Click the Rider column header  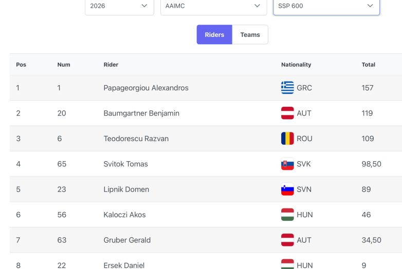pyautogui.click(x=111, y=65)
